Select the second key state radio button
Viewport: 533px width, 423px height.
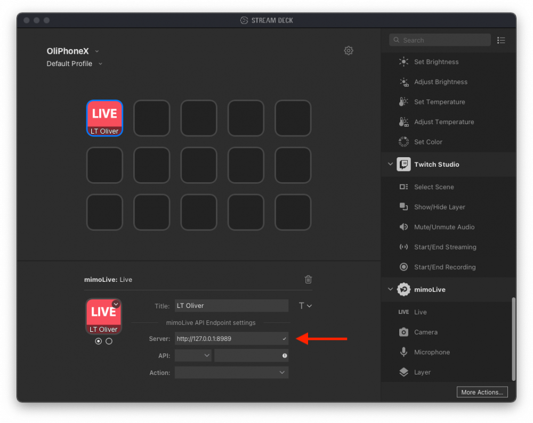click(109, 341)
